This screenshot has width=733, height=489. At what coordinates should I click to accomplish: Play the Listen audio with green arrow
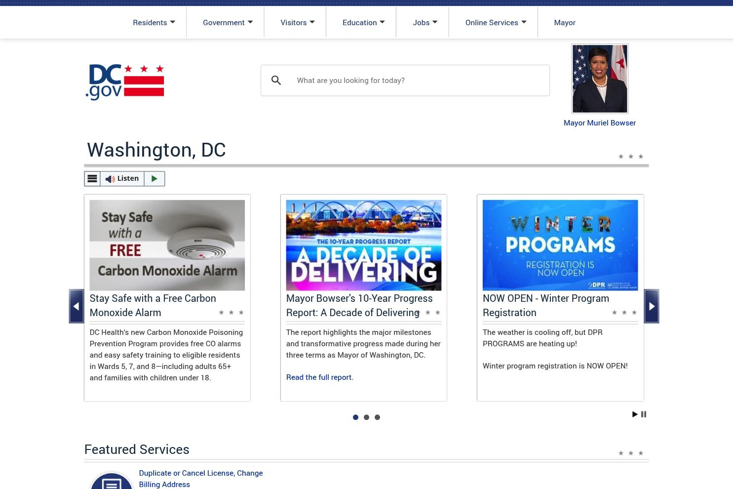[154, 178]
